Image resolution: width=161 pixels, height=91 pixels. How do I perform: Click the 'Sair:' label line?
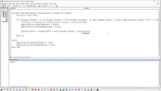tap(15, 40)
